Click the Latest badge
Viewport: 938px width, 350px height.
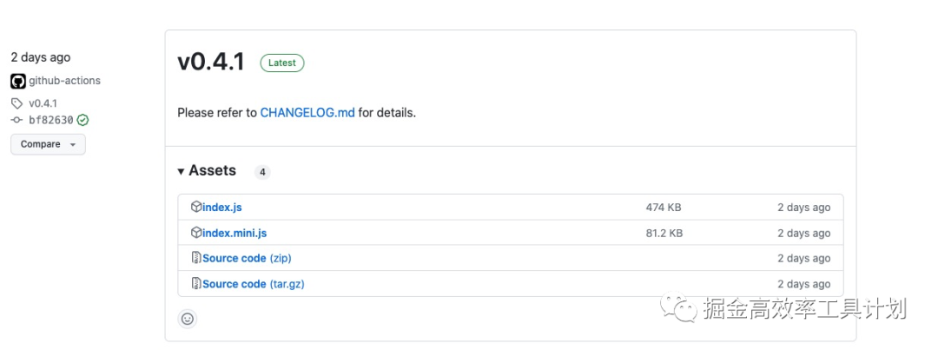(x=282, y=63)
